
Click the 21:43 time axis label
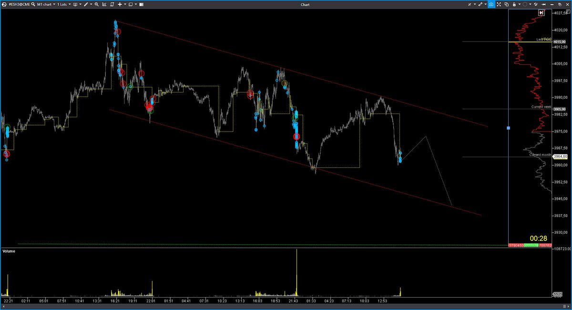pos(293,301)
